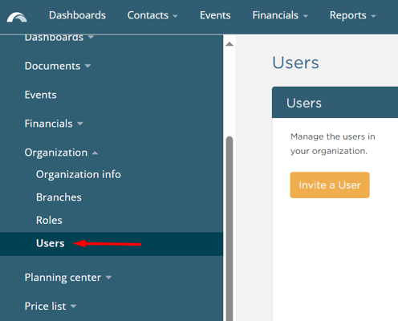Click 'Manage the users in your organization' text
The width and height of the screenshot is (398, 321).
pos(333,144)
